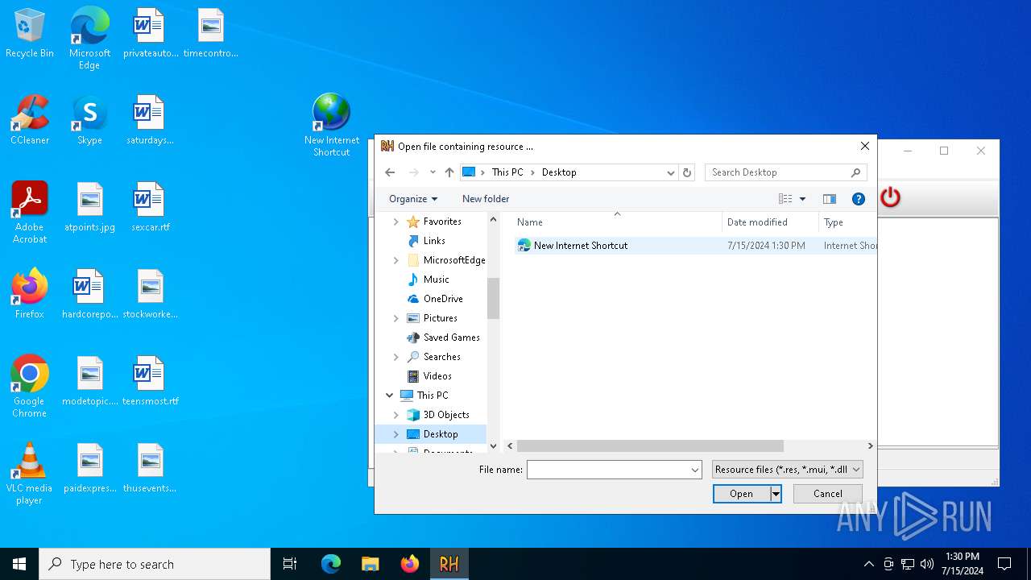Select the stockworke image file
Image resolution: width=1031 pixels, height=580 pixels.
click(x=150, y=294)
